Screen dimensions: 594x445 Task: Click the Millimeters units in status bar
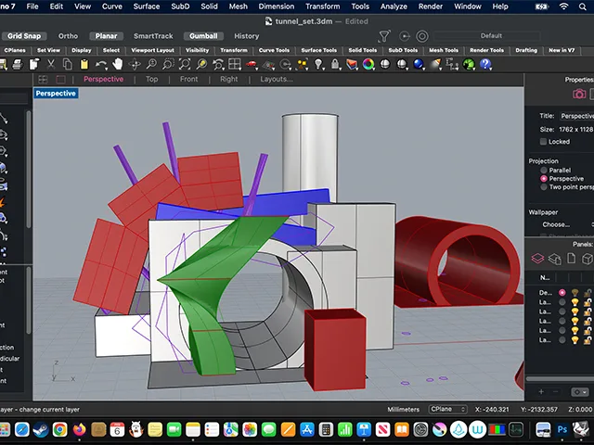pos(403,410)
